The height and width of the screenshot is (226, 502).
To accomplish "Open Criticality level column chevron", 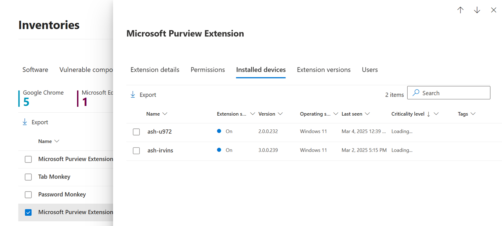I will tap(436, 114).
